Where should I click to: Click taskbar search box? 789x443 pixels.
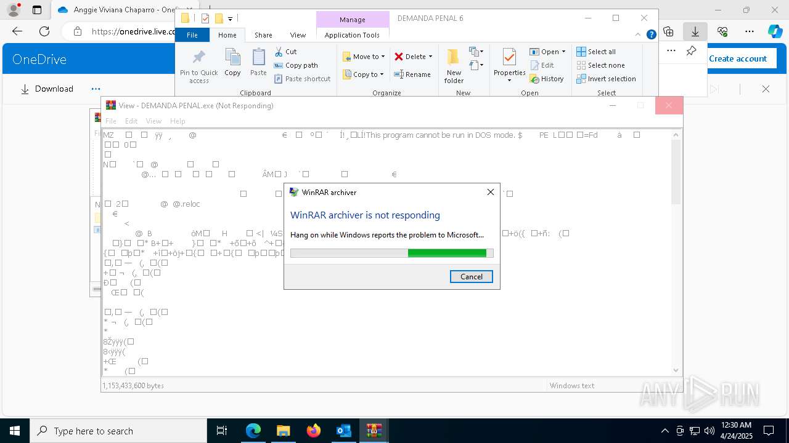pos(118,431)
